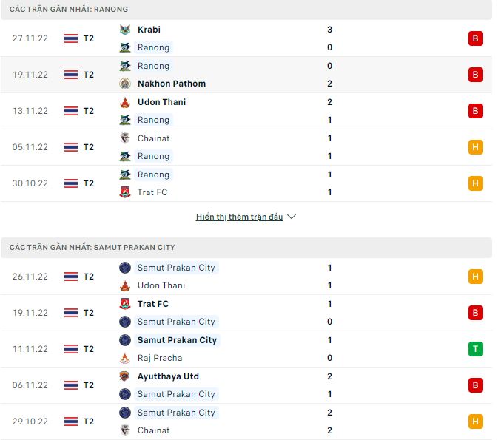Click the T2 league label on 19.11.22 Ranong row
The image size is (498, 440).
(x=89, y=75)
